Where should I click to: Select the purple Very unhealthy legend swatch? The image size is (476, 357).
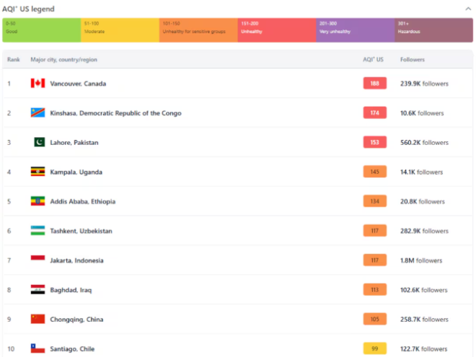(355, 30)
